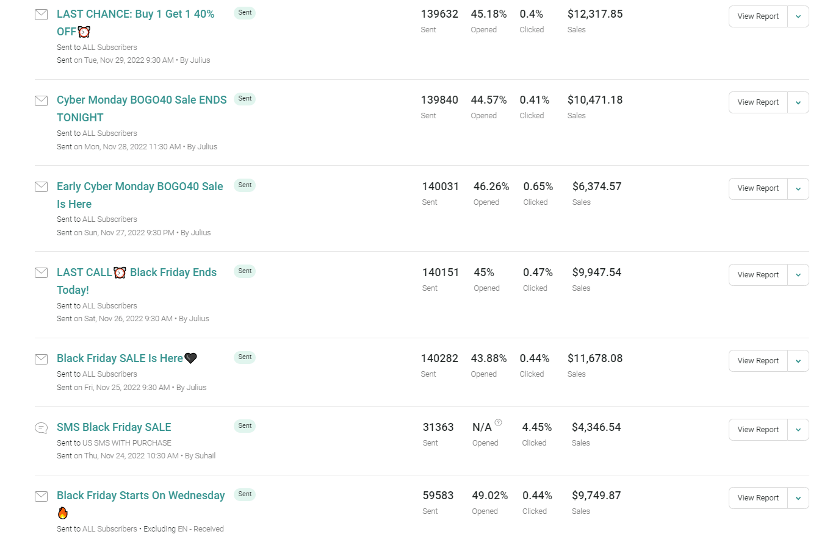Open dropdown arrow for Early Cyber Monday report
The height and width of the screenshot is (537, 830).
click(x=798, y=189)
